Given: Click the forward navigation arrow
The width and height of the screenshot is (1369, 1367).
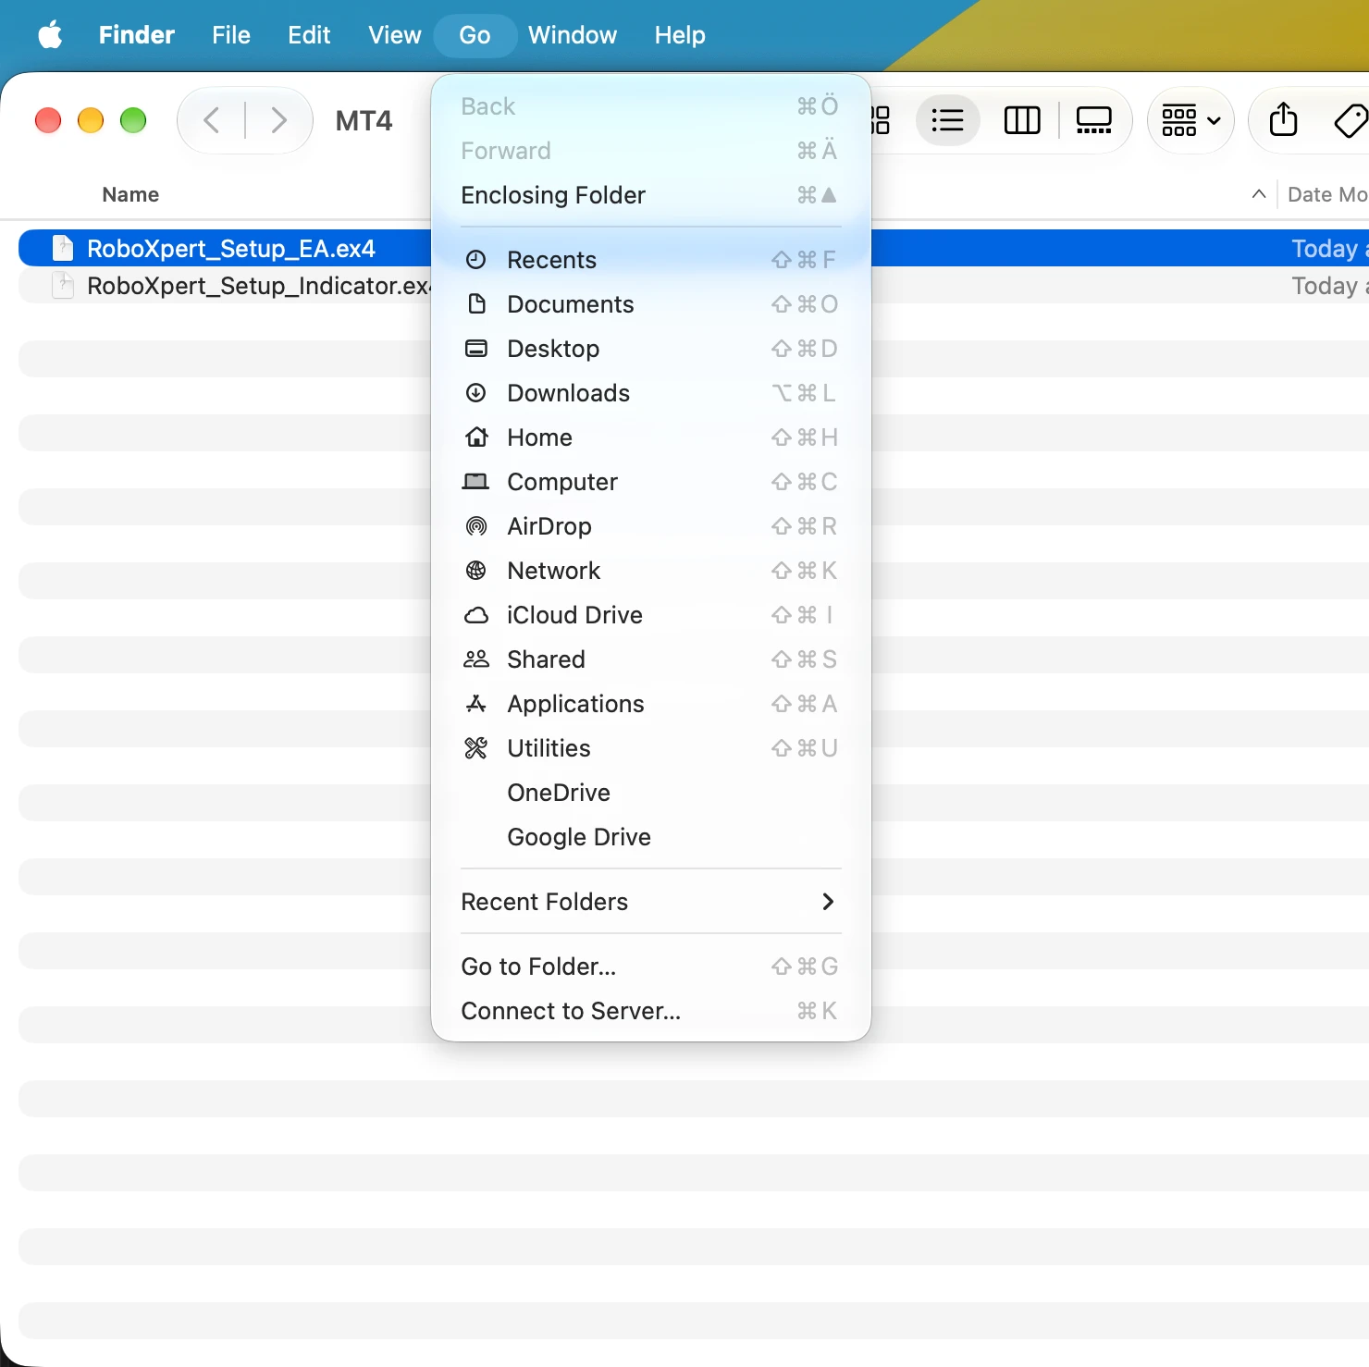Looking at the screenshot, I should 278,120.
